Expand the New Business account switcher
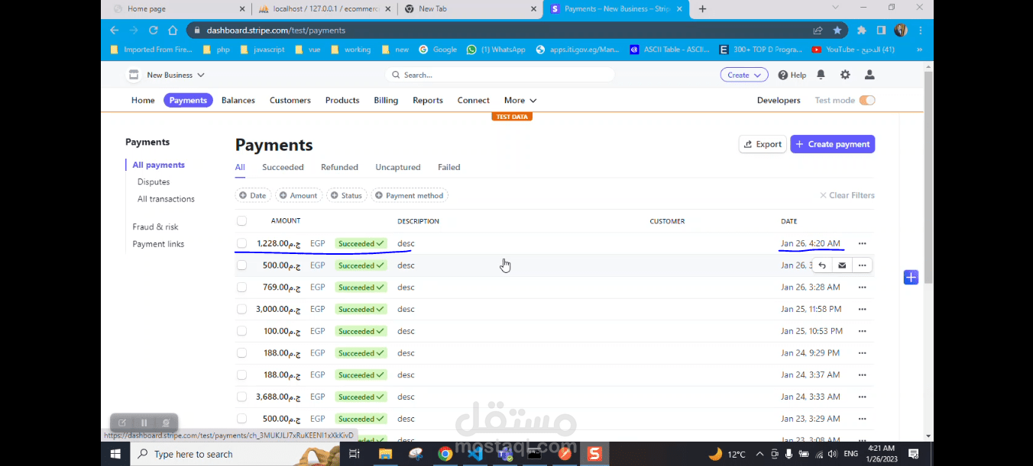The height and width of the screenshot is (466, 1033). [x=167, y=75]
